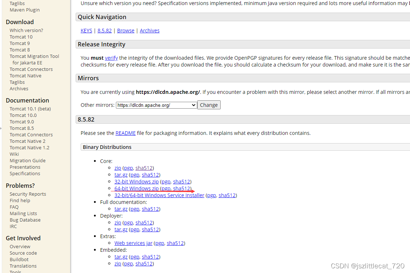The height and width of the screenshot is (273, 410).
Task: Open Maven Plugin in sidebar
Action: tap(24, 10)
